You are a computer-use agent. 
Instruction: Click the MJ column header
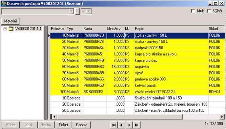click(x=127, y=29)
